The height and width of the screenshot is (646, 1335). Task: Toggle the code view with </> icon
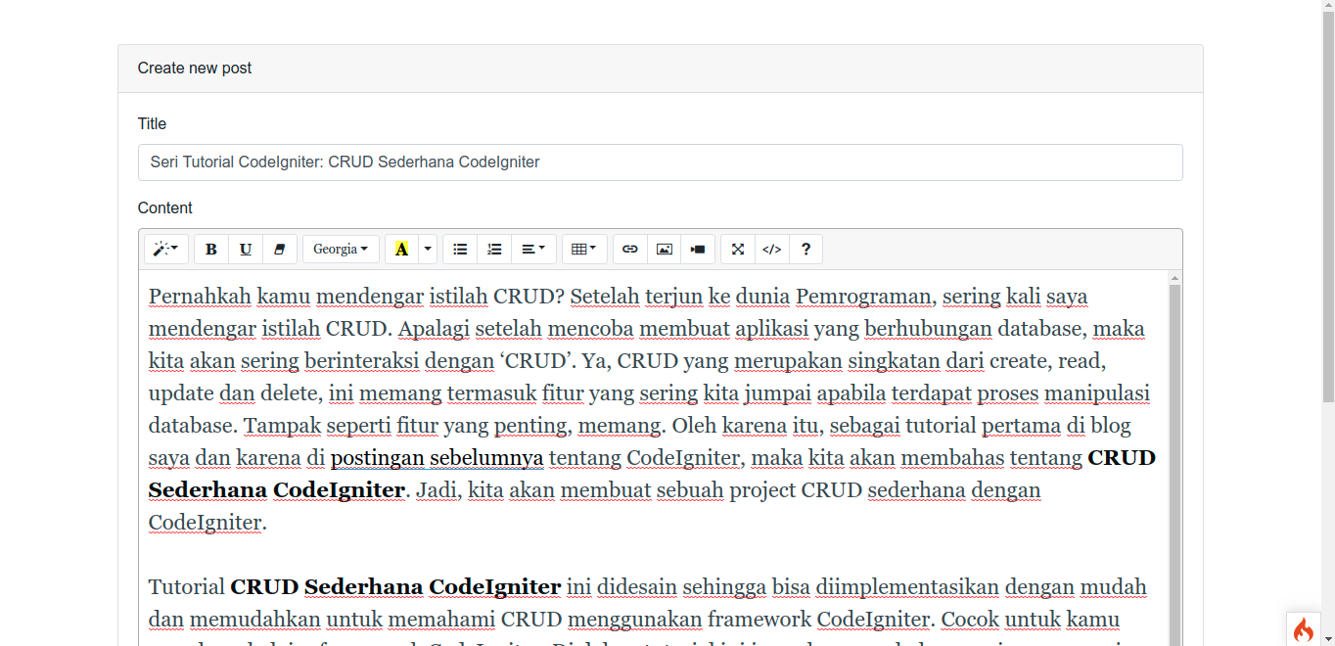tap(771, 249)
